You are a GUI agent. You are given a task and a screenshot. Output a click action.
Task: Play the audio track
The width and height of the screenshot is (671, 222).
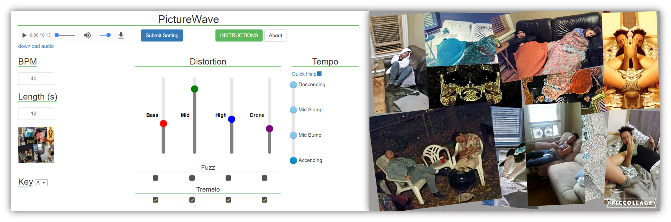(x=24, y=35)
